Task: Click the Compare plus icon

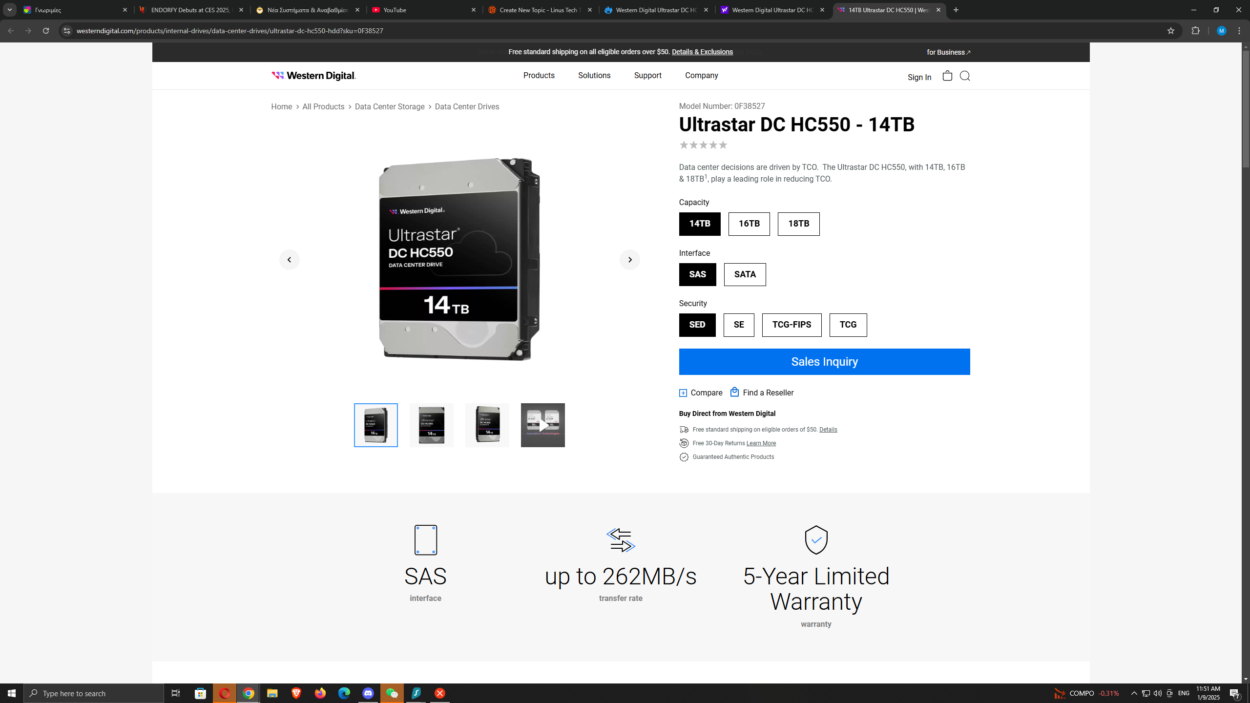Action: [x=683, y=393]
